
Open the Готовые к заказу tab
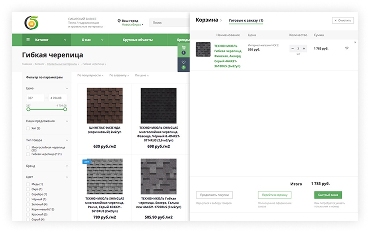click(x=246, y=21)
